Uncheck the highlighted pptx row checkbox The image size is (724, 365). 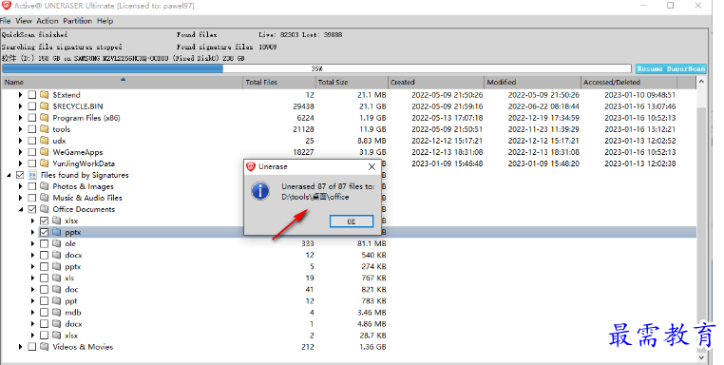pyautogui.click(x=45, y=232)
